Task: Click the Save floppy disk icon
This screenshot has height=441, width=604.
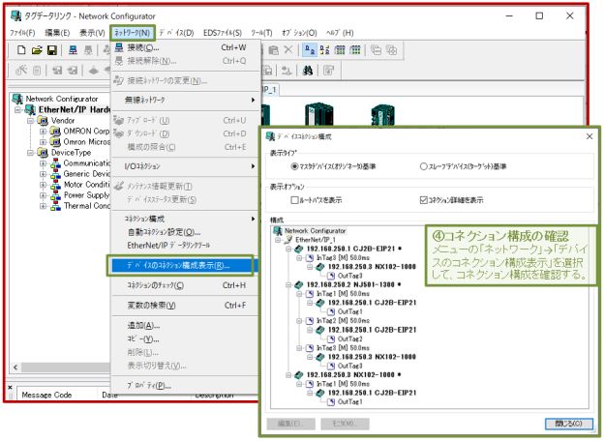Action: click(51, 50)
